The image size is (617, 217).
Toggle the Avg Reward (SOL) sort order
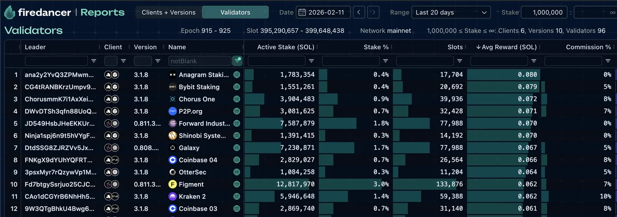[506, 47]
